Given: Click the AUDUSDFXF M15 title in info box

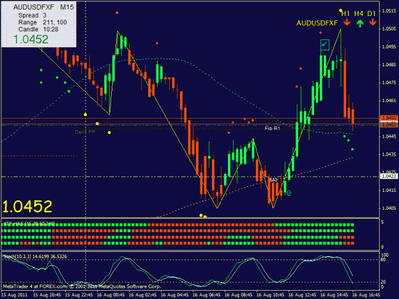Looking at the screenshot, I should tap(43, 7).
